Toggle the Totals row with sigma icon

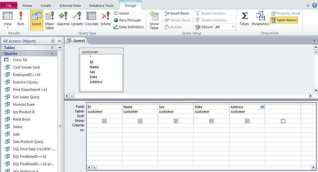(x=244, y=19)
